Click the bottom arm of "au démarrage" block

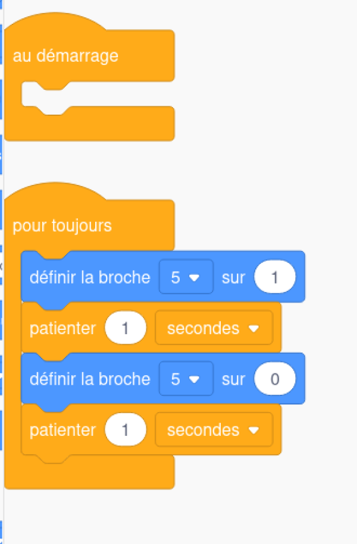89,125
